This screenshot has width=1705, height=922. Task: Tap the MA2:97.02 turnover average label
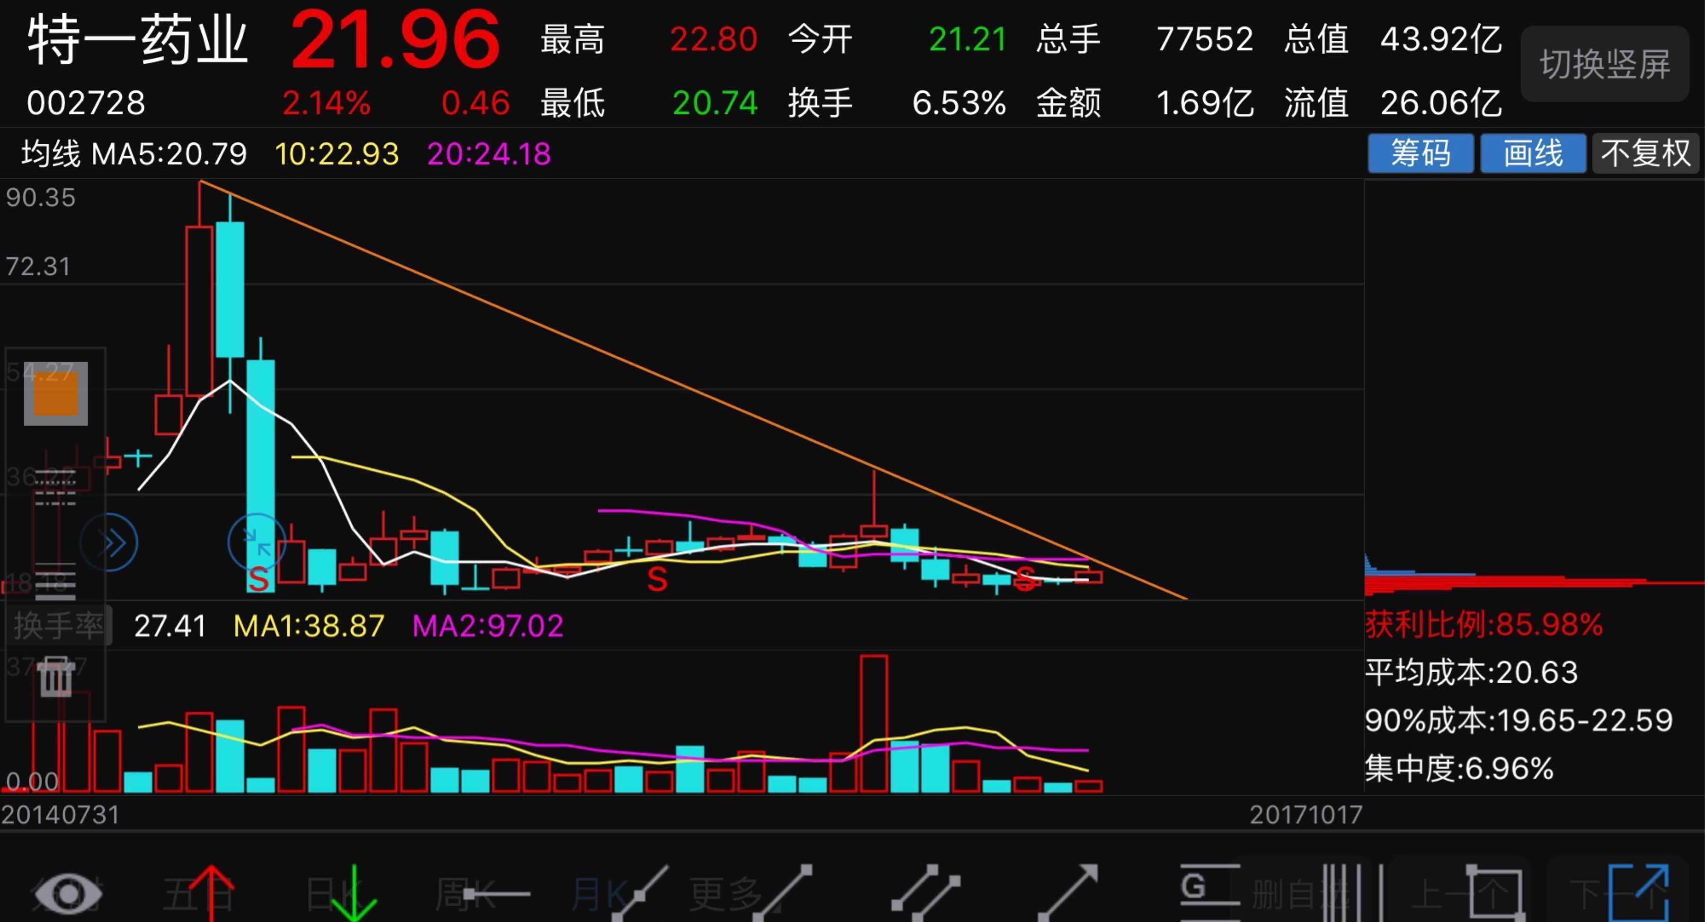coord(488,626)
